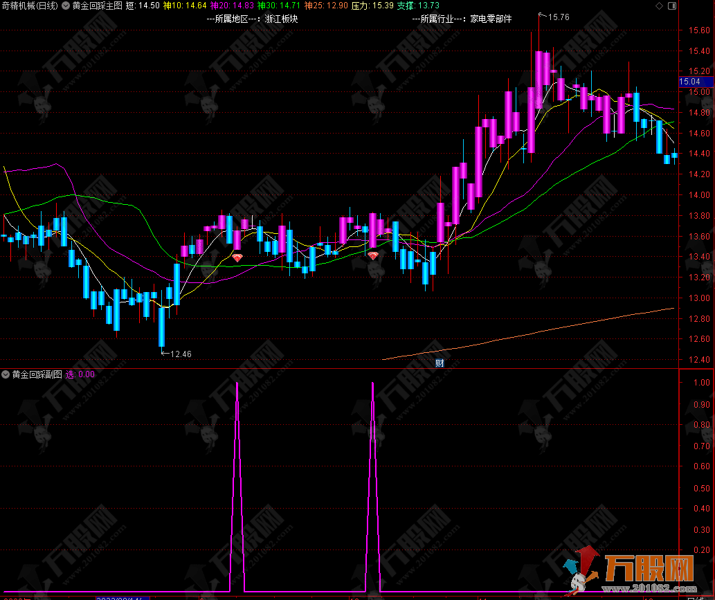Click the 12.46 low price annotation

(181, 354)
